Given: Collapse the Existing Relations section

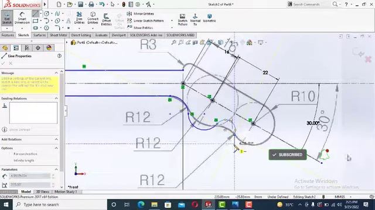Looking at the screenshot, I should pos(56,99).
